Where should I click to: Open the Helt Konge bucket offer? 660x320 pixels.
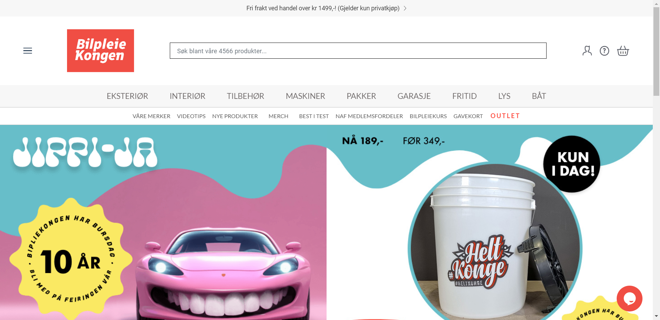point(489,222)
